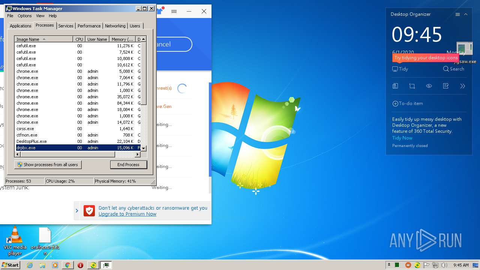Screen dimensions: 480x270
Task: Open the news document icon in Desktop Organizer
Action: [395, 86]
